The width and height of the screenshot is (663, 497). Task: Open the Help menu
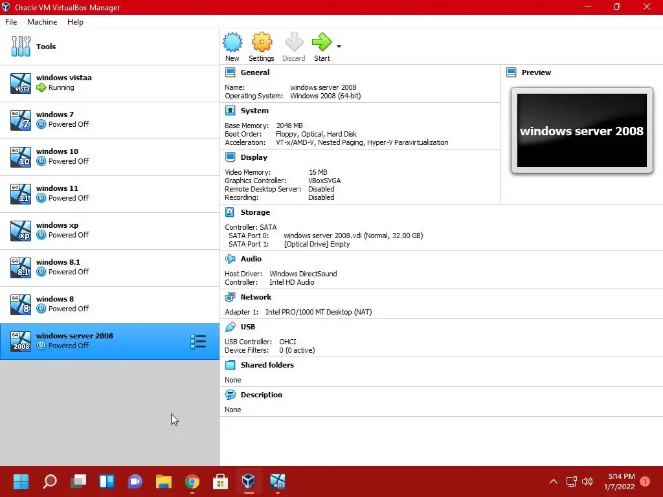pyautogui.click(x=75, y=22)
